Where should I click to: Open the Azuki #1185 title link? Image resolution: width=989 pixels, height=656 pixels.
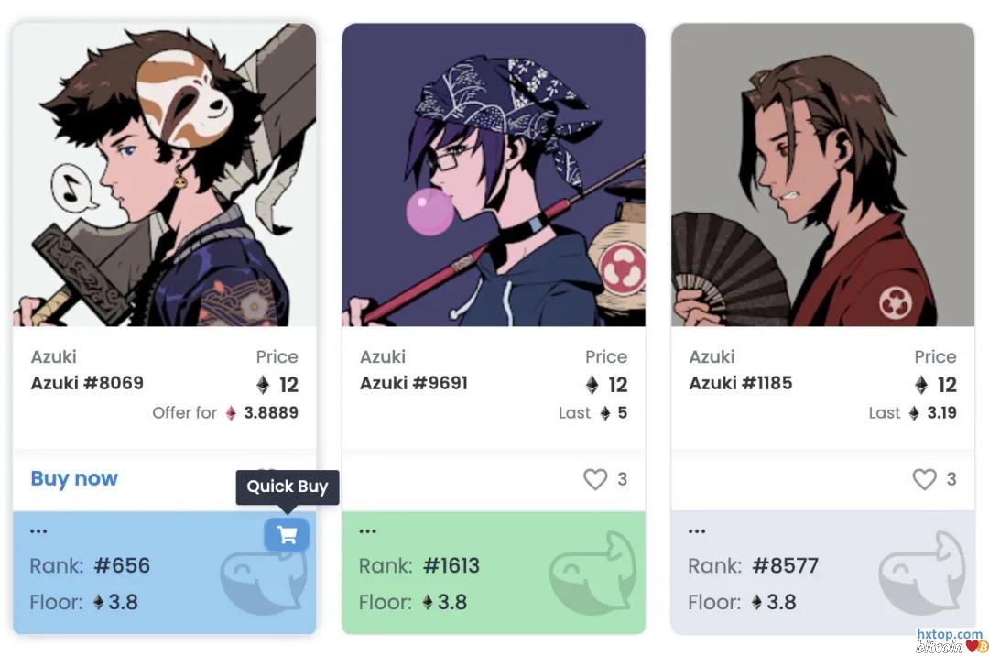click(741, 383)
